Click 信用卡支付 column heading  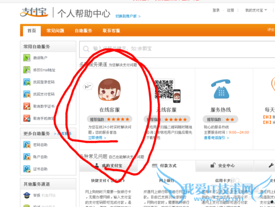224,181
